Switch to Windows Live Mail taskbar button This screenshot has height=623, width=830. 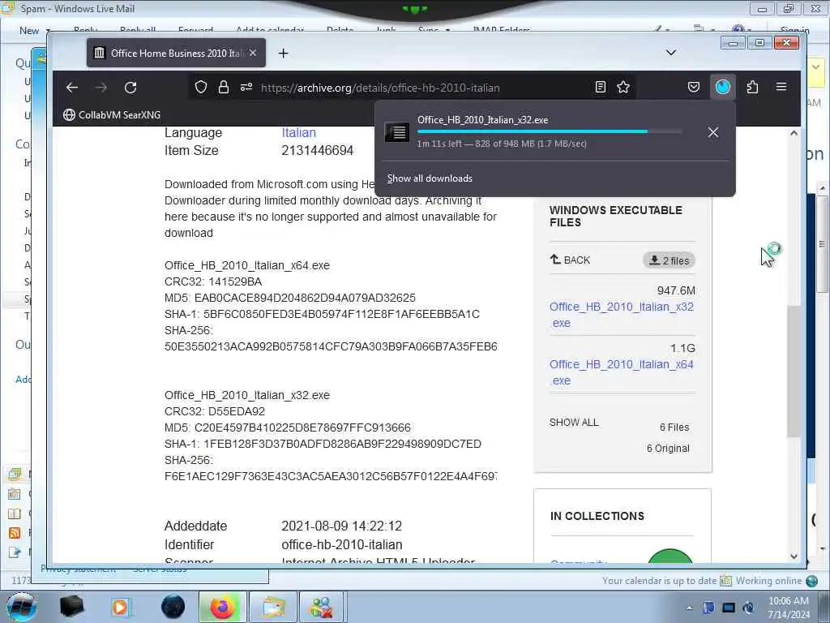[272, 607]
